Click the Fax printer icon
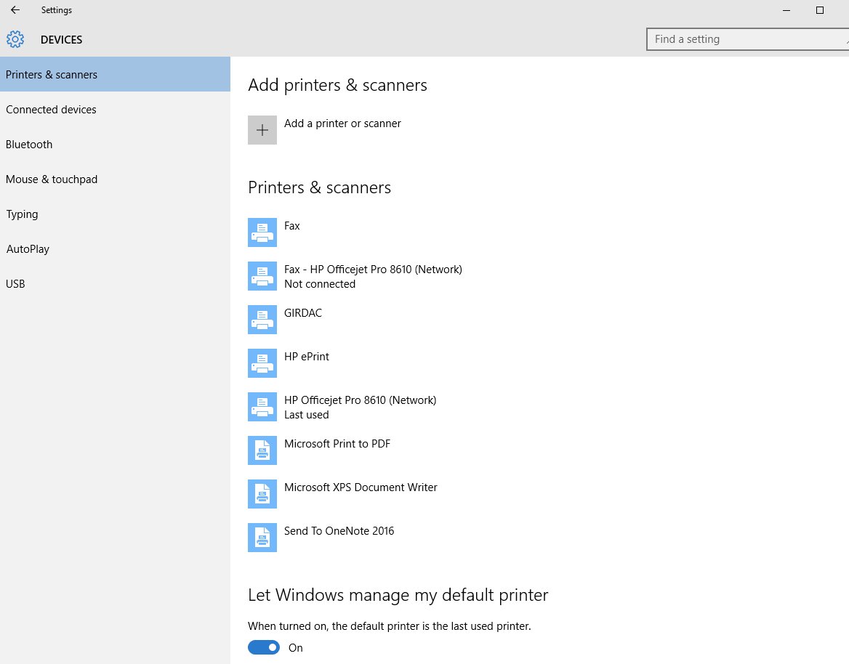 point(262,232)
